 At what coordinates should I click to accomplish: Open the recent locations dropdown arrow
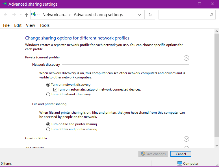21,15
